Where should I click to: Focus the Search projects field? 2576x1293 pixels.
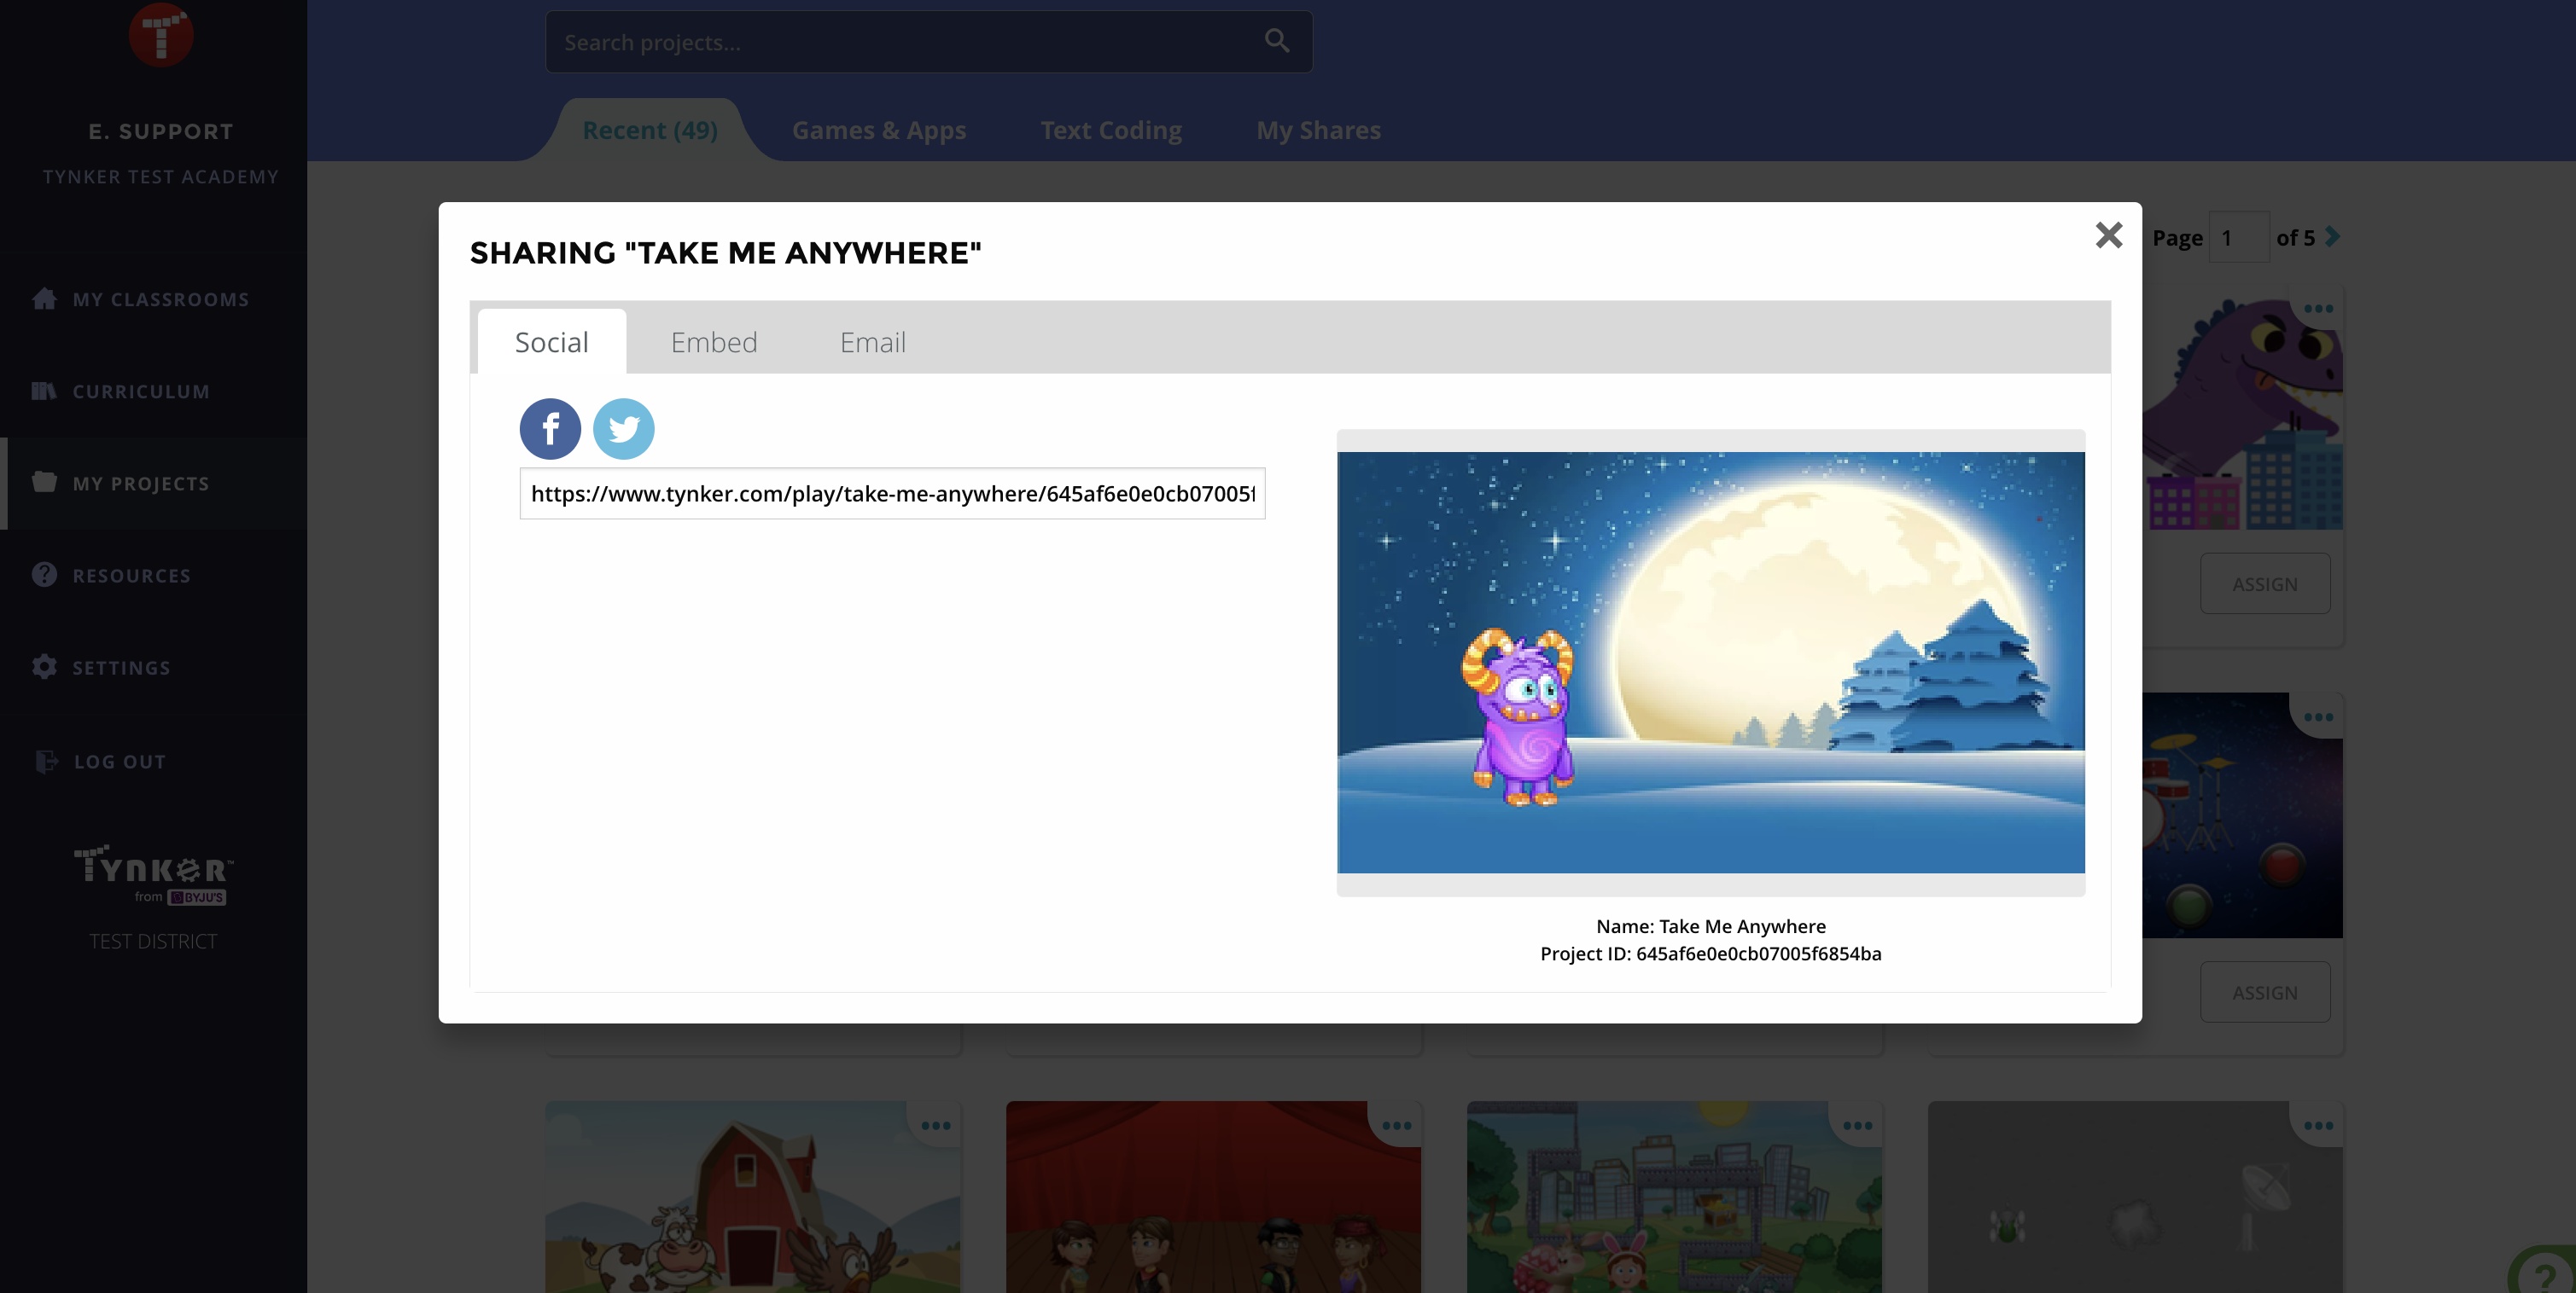(929, 42)
